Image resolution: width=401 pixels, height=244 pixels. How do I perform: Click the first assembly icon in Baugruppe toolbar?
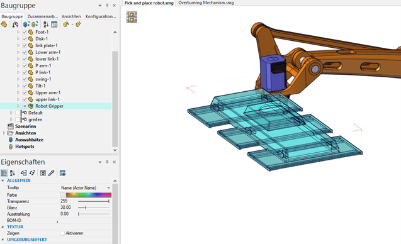(4, 25)
